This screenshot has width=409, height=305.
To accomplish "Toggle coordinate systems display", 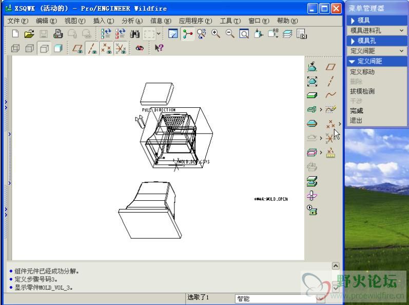I will click(121, 48).
